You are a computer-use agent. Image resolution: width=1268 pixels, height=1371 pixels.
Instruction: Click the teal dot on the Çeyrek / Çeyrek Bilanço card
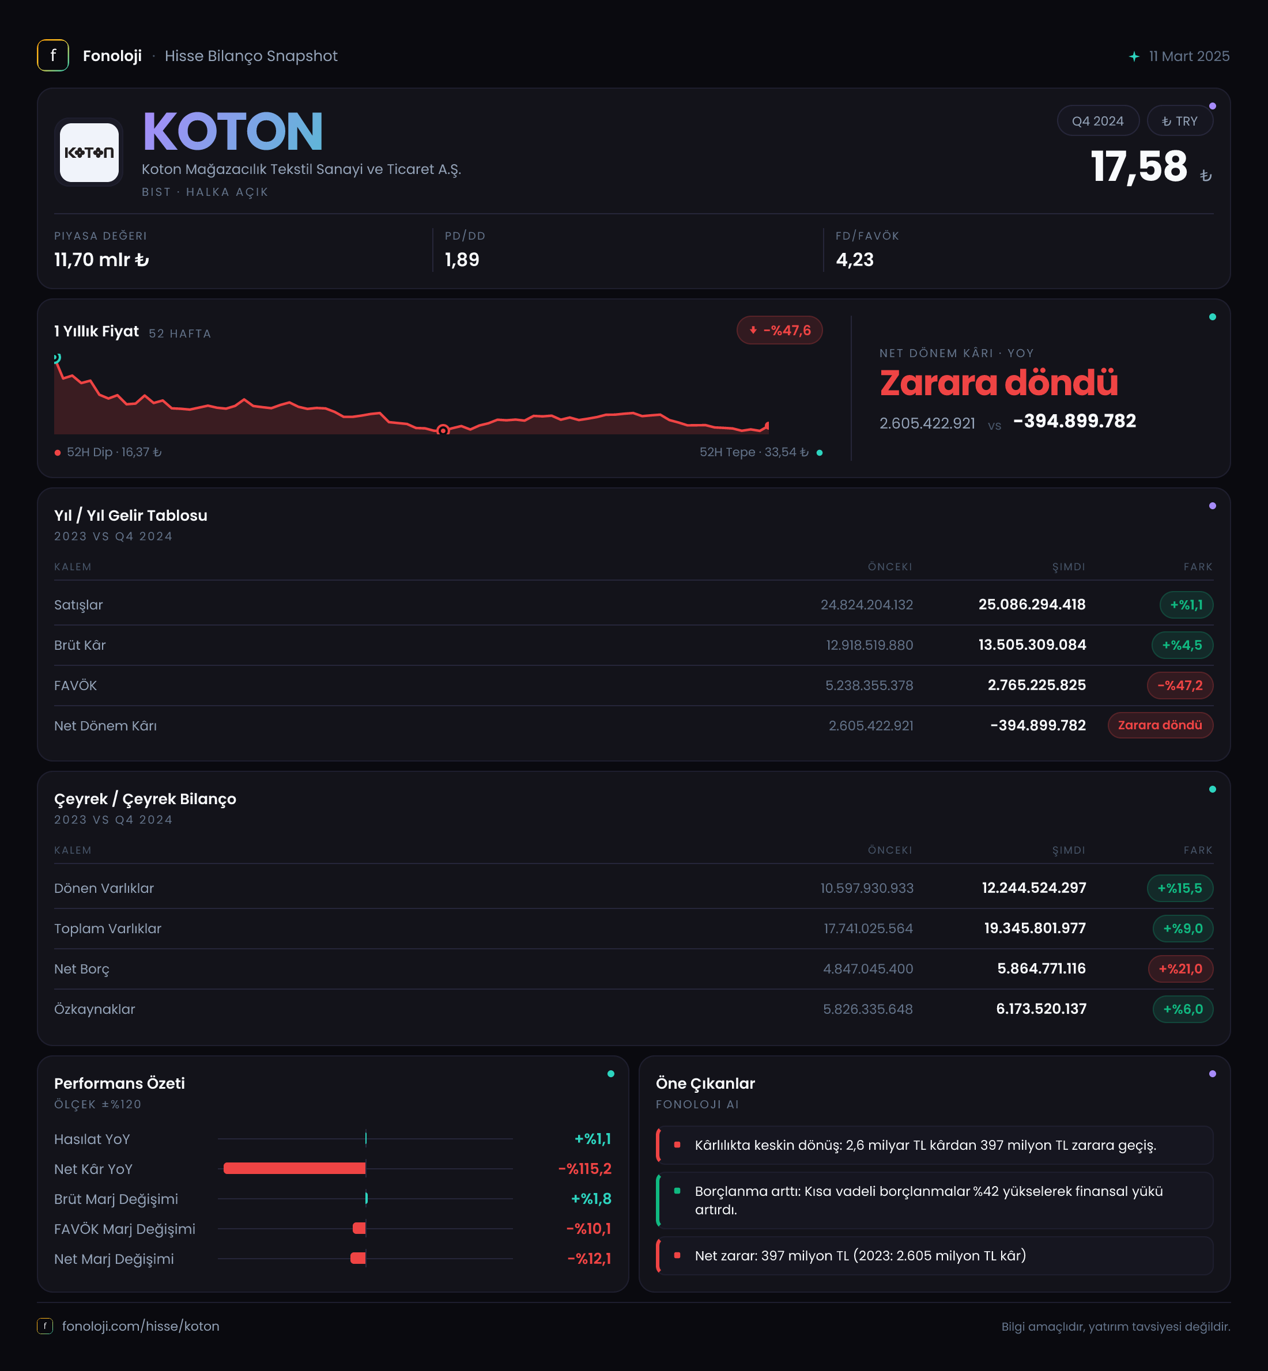click(x=1213, y=789)
